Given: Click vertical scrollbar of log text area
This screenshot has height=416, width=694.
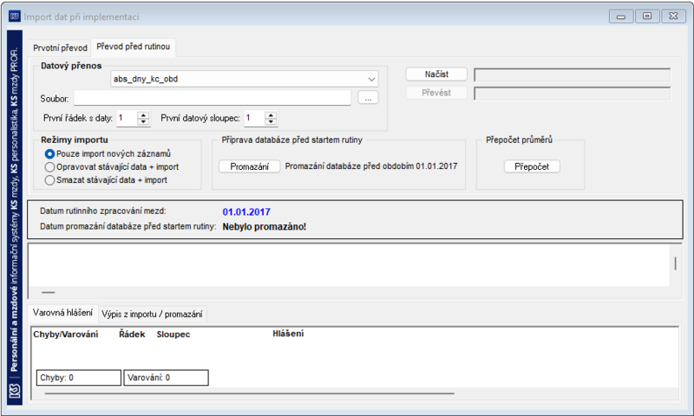Looking at the screenshot, I should click(x=676, y=264).
